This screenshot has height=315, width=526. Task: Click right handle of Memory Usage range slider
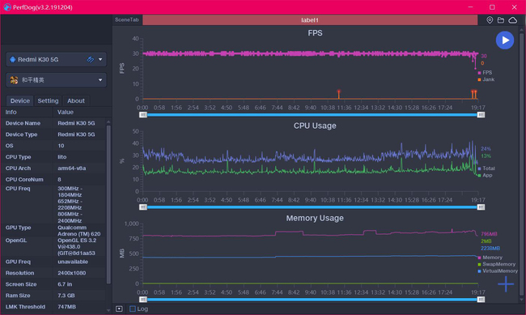coord(481,300)
